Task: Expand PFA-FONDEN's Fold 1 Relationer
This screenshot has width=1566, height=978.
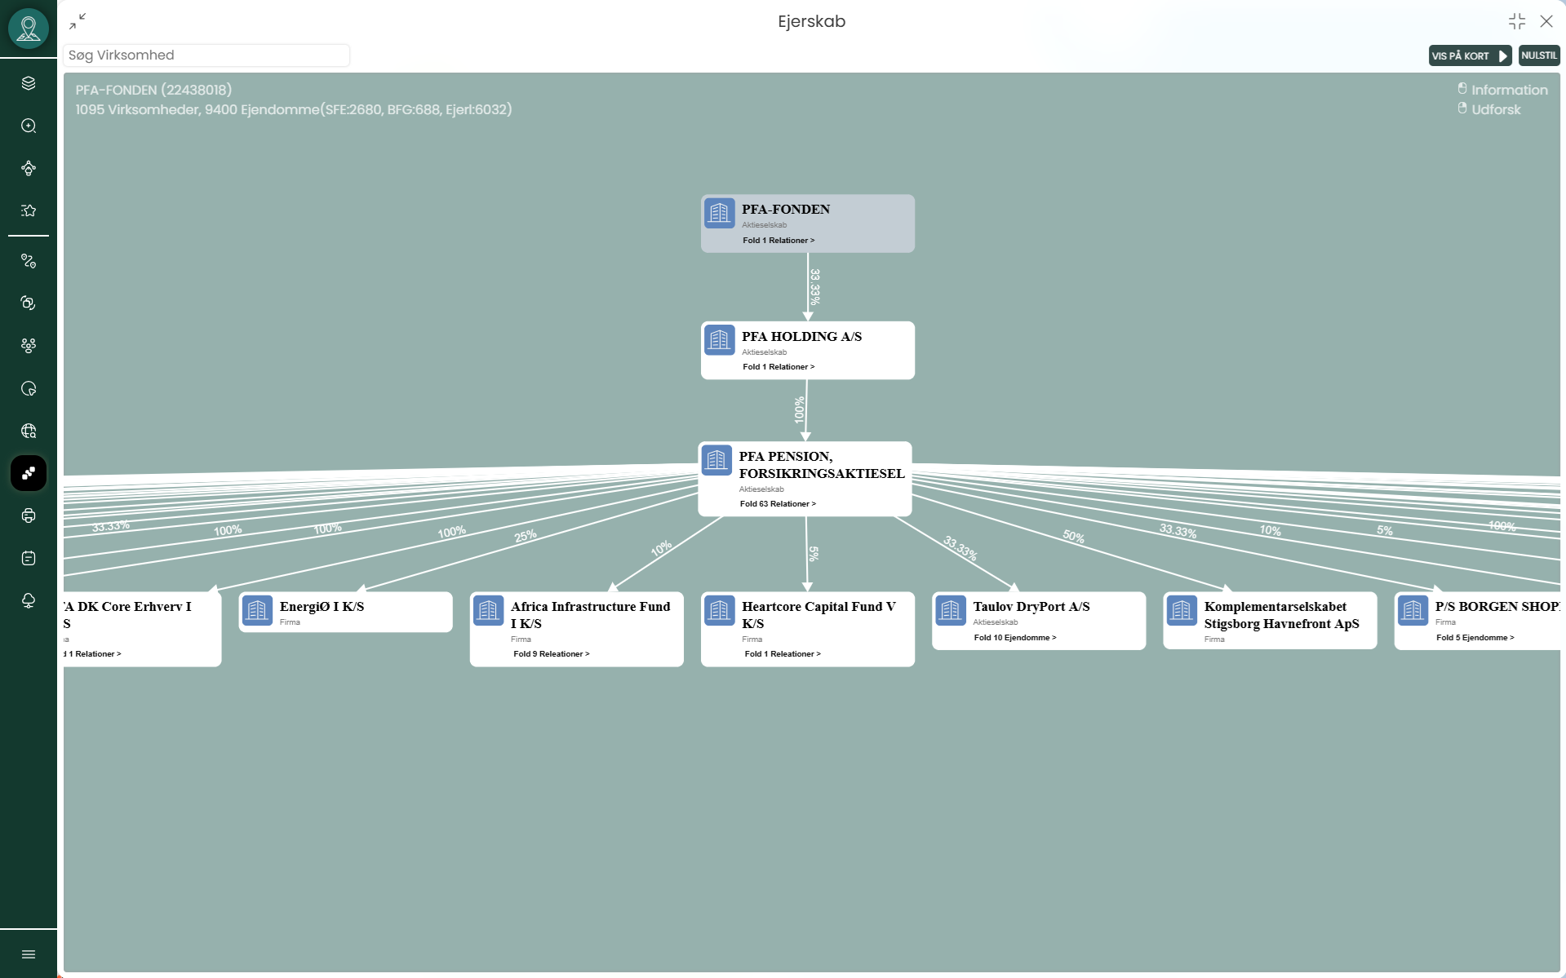Action: coord(778,241)
